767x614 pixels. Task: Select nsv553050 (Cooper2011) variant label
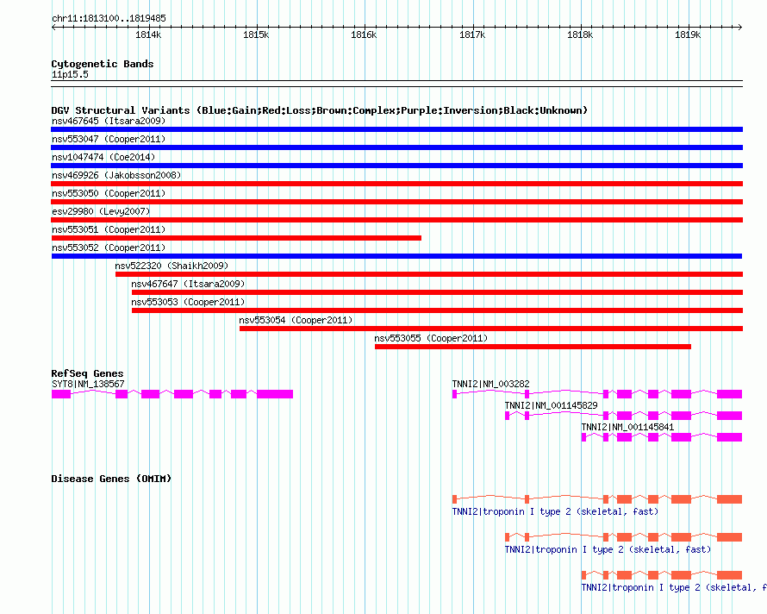(x=109, y=193)
